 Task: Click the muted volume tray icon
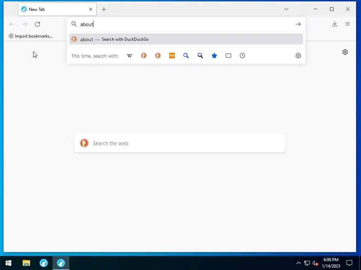[x=315, y=263]
